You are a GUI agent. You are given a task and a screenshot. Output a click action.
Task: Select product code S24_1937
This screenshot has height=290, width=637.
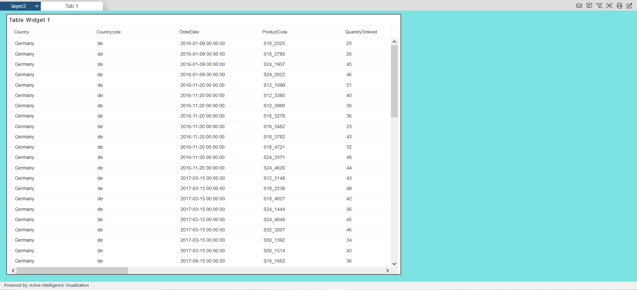pyautogui.click(x=274, y=64)
